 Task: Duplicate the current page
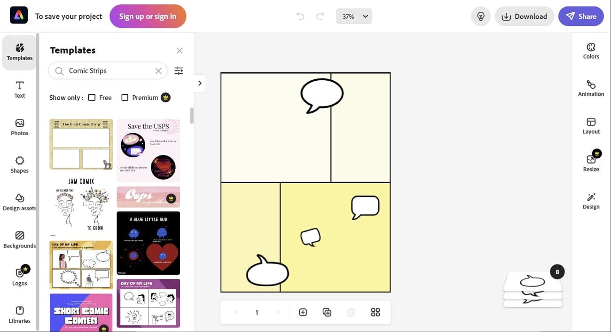pyautogui.click(x=327, y=312)
